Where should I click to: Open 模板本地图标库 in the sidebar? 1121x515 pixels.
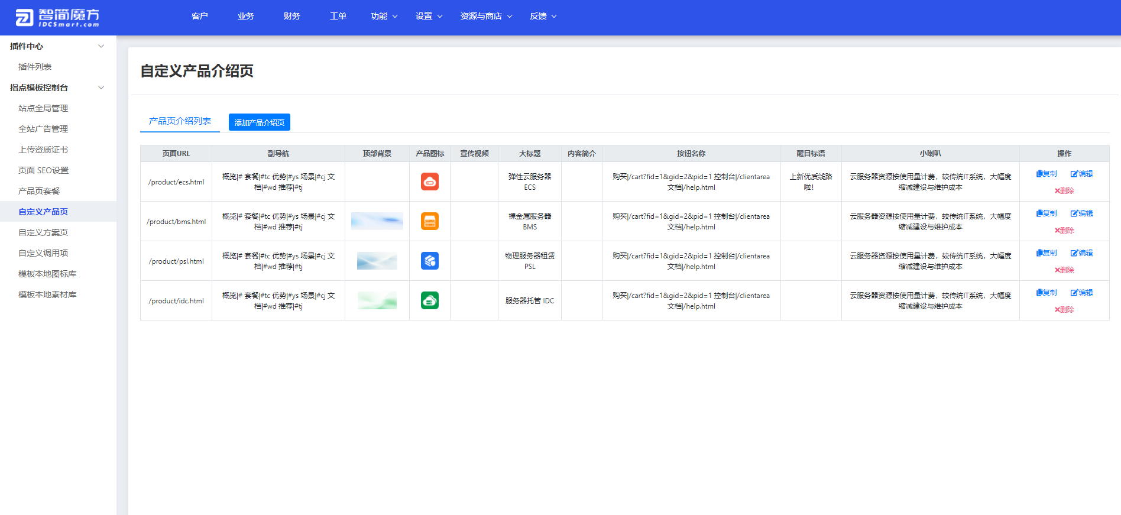coord(47,274)
